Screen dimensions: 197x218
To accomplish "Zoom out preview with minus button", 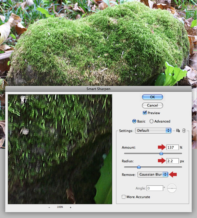I will pos(49,207).
